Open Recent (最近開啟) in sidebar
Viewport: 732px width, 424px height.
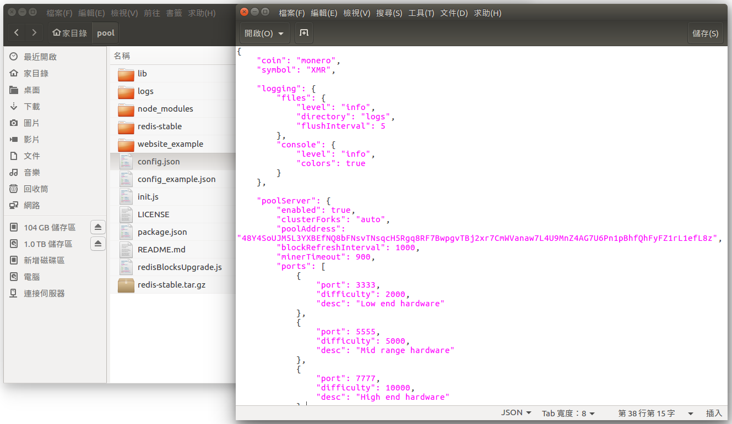[x=55, y=57]
